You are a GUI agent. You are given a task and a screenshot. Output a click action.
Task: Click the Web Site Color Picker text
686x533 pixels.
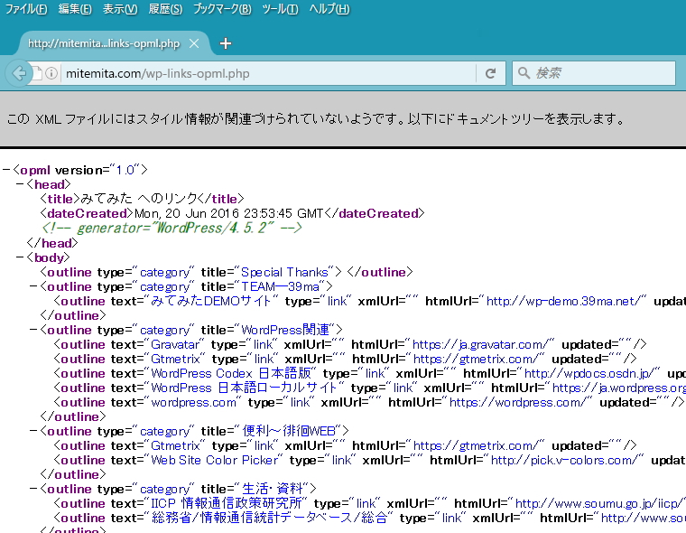click(x=215, y=460)
